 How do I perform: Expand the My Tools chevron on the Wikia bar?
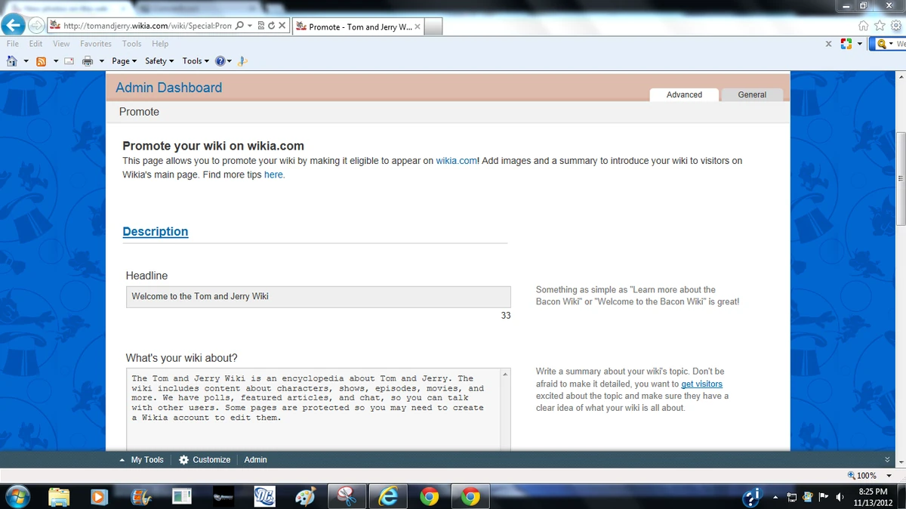(121, 459)
